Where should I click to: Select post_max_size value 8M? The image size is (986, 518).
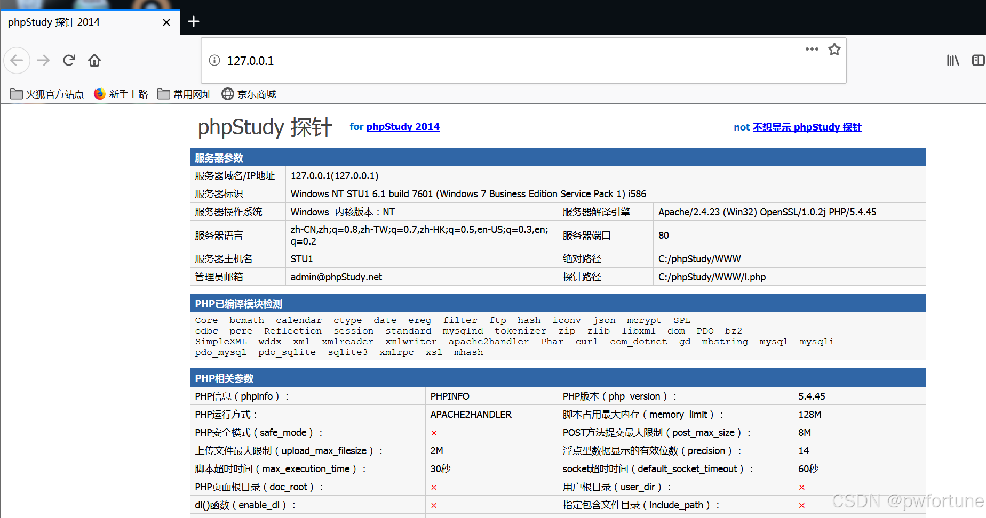tap(805, 433)
